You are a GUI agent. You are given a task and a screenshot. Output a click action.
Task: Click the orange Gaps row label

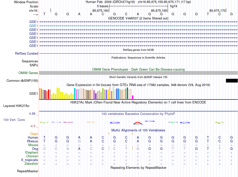coord(34,134)
